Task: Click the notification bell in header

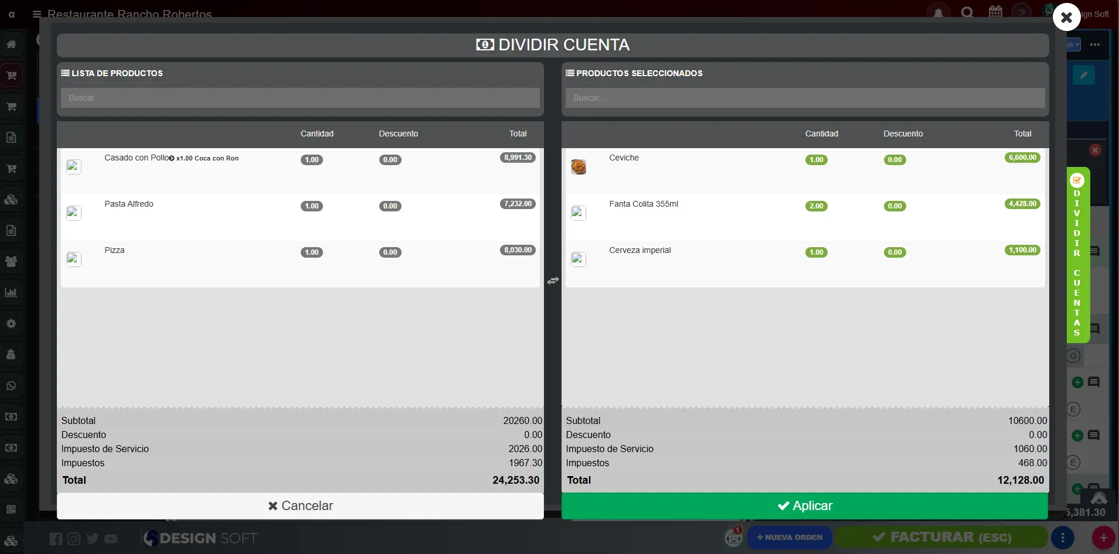Action: pyautogui.click(x=938, y=13)
